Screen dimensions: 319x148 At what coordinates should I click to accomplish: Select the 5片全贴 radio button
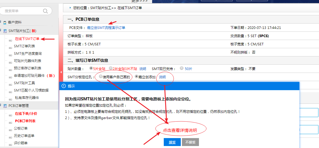[91, 68]
